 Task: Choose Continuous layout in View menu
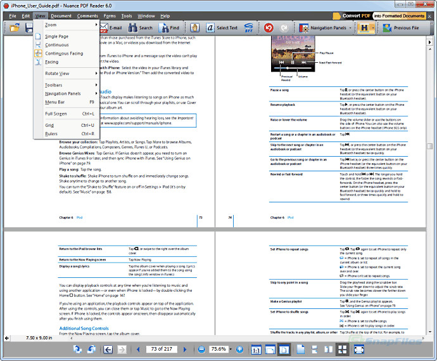pyautogui.click(x=66, y=44)
